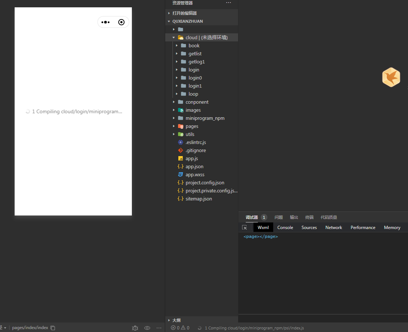This screenshot has width=408, height=332.
Task: Open the simulator capsule menu dots
Action: tap(105, 22)
